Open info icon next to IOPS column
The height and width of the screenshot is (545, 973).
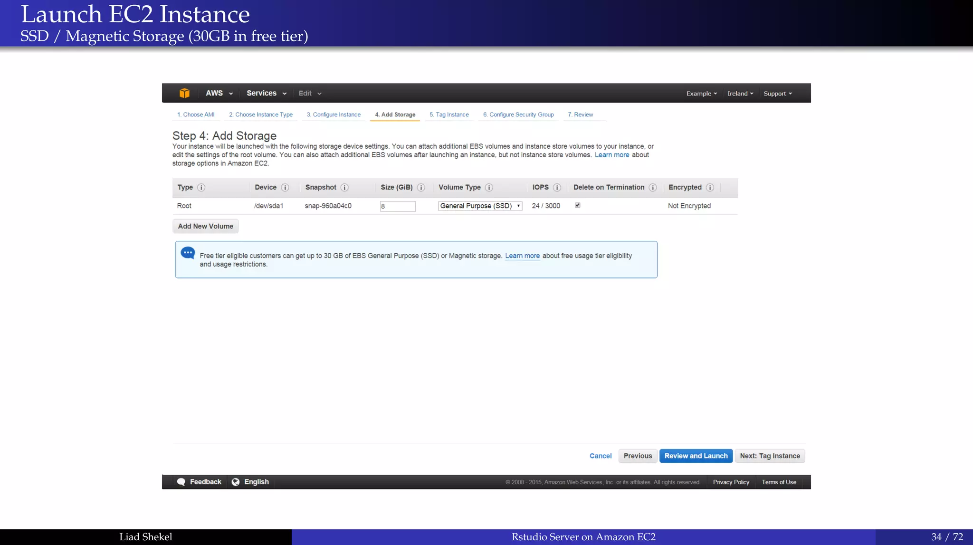coord(557,188)
